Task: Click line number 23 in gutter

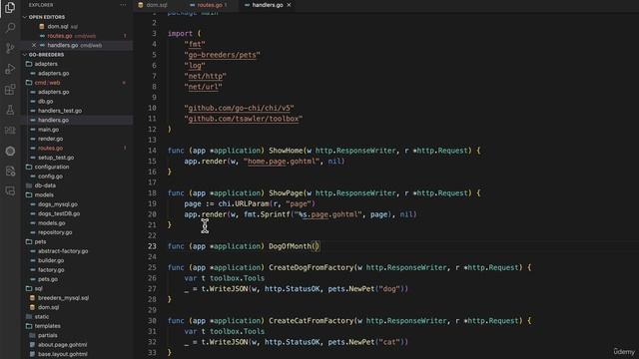Action: (x=152, y=246)
